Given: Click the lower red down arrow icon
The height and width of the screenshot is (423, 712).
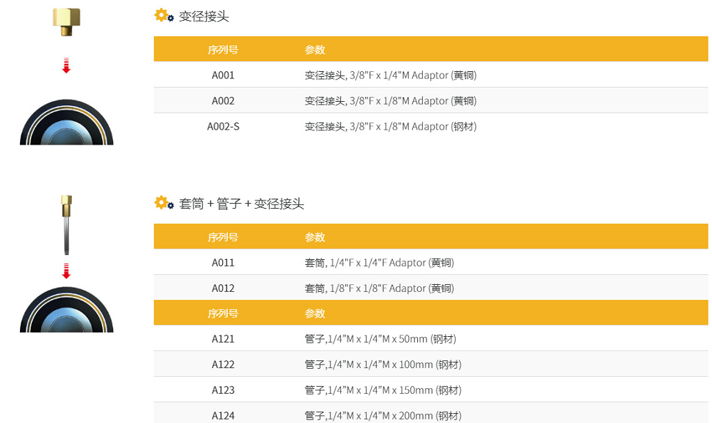Looking at the screenshot, I should [x=66, y=271].
